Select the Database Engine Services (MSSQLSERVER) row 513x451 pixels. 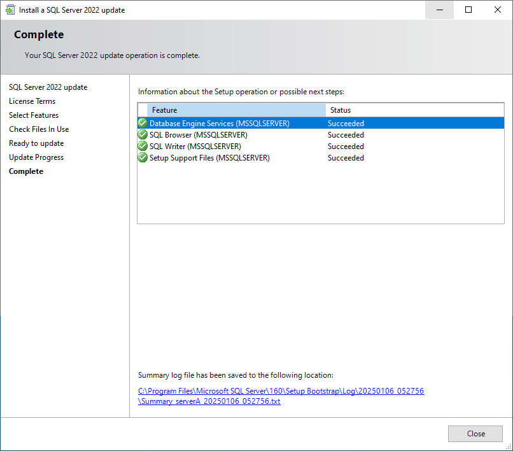[321, 124]
